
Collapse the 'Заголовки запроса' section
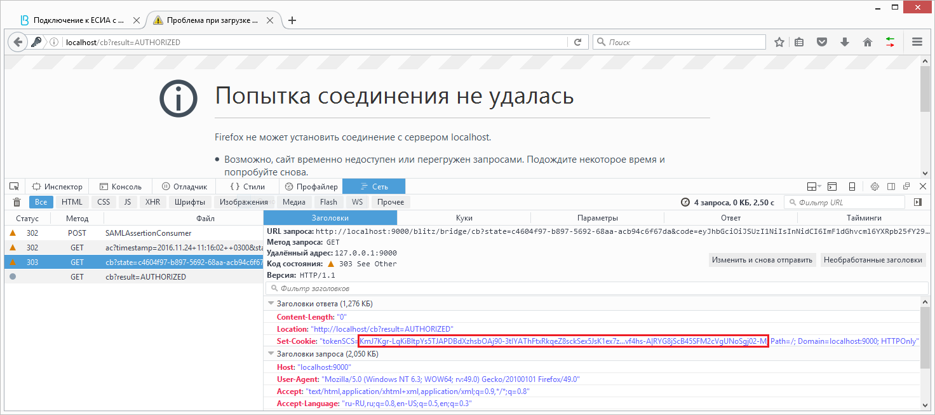(271, 354)
